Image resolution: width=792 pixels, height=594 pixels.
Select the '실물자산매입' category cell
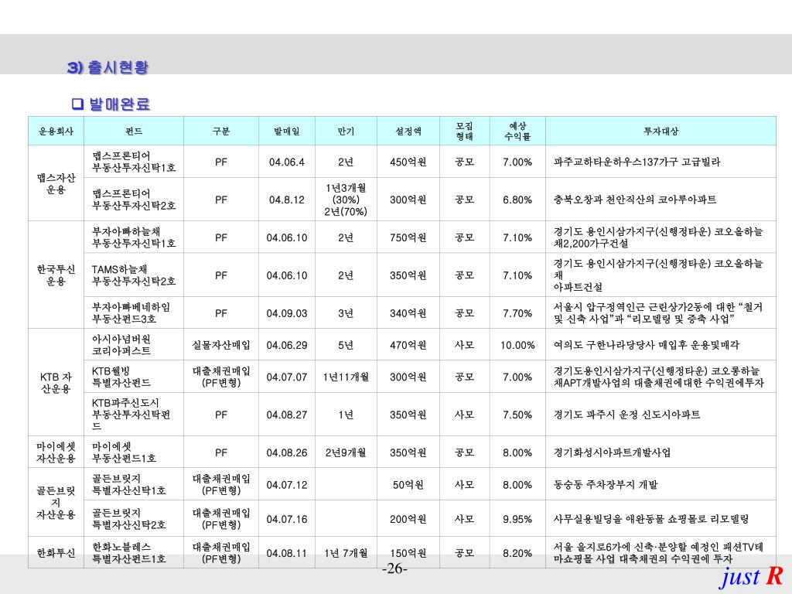(x=221, y=345)
